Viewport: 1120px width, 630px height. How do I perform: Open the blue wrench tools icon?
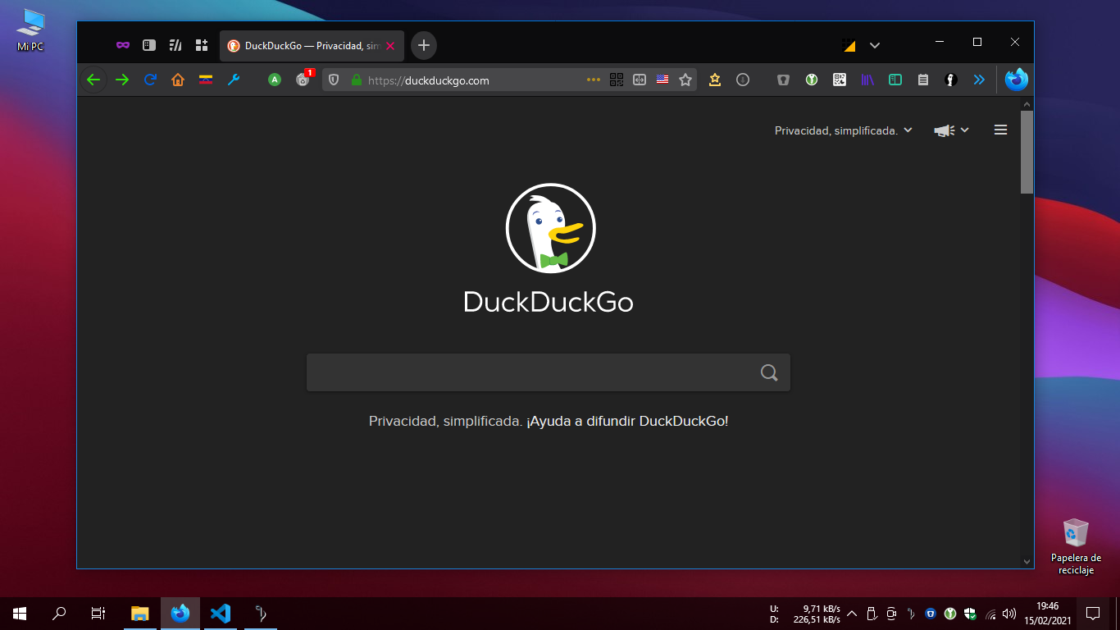tap(234, 80)
